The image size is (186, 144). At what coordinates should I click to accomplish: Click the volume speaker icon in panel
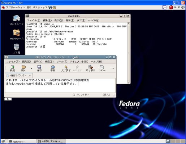(x=183, y=8)
